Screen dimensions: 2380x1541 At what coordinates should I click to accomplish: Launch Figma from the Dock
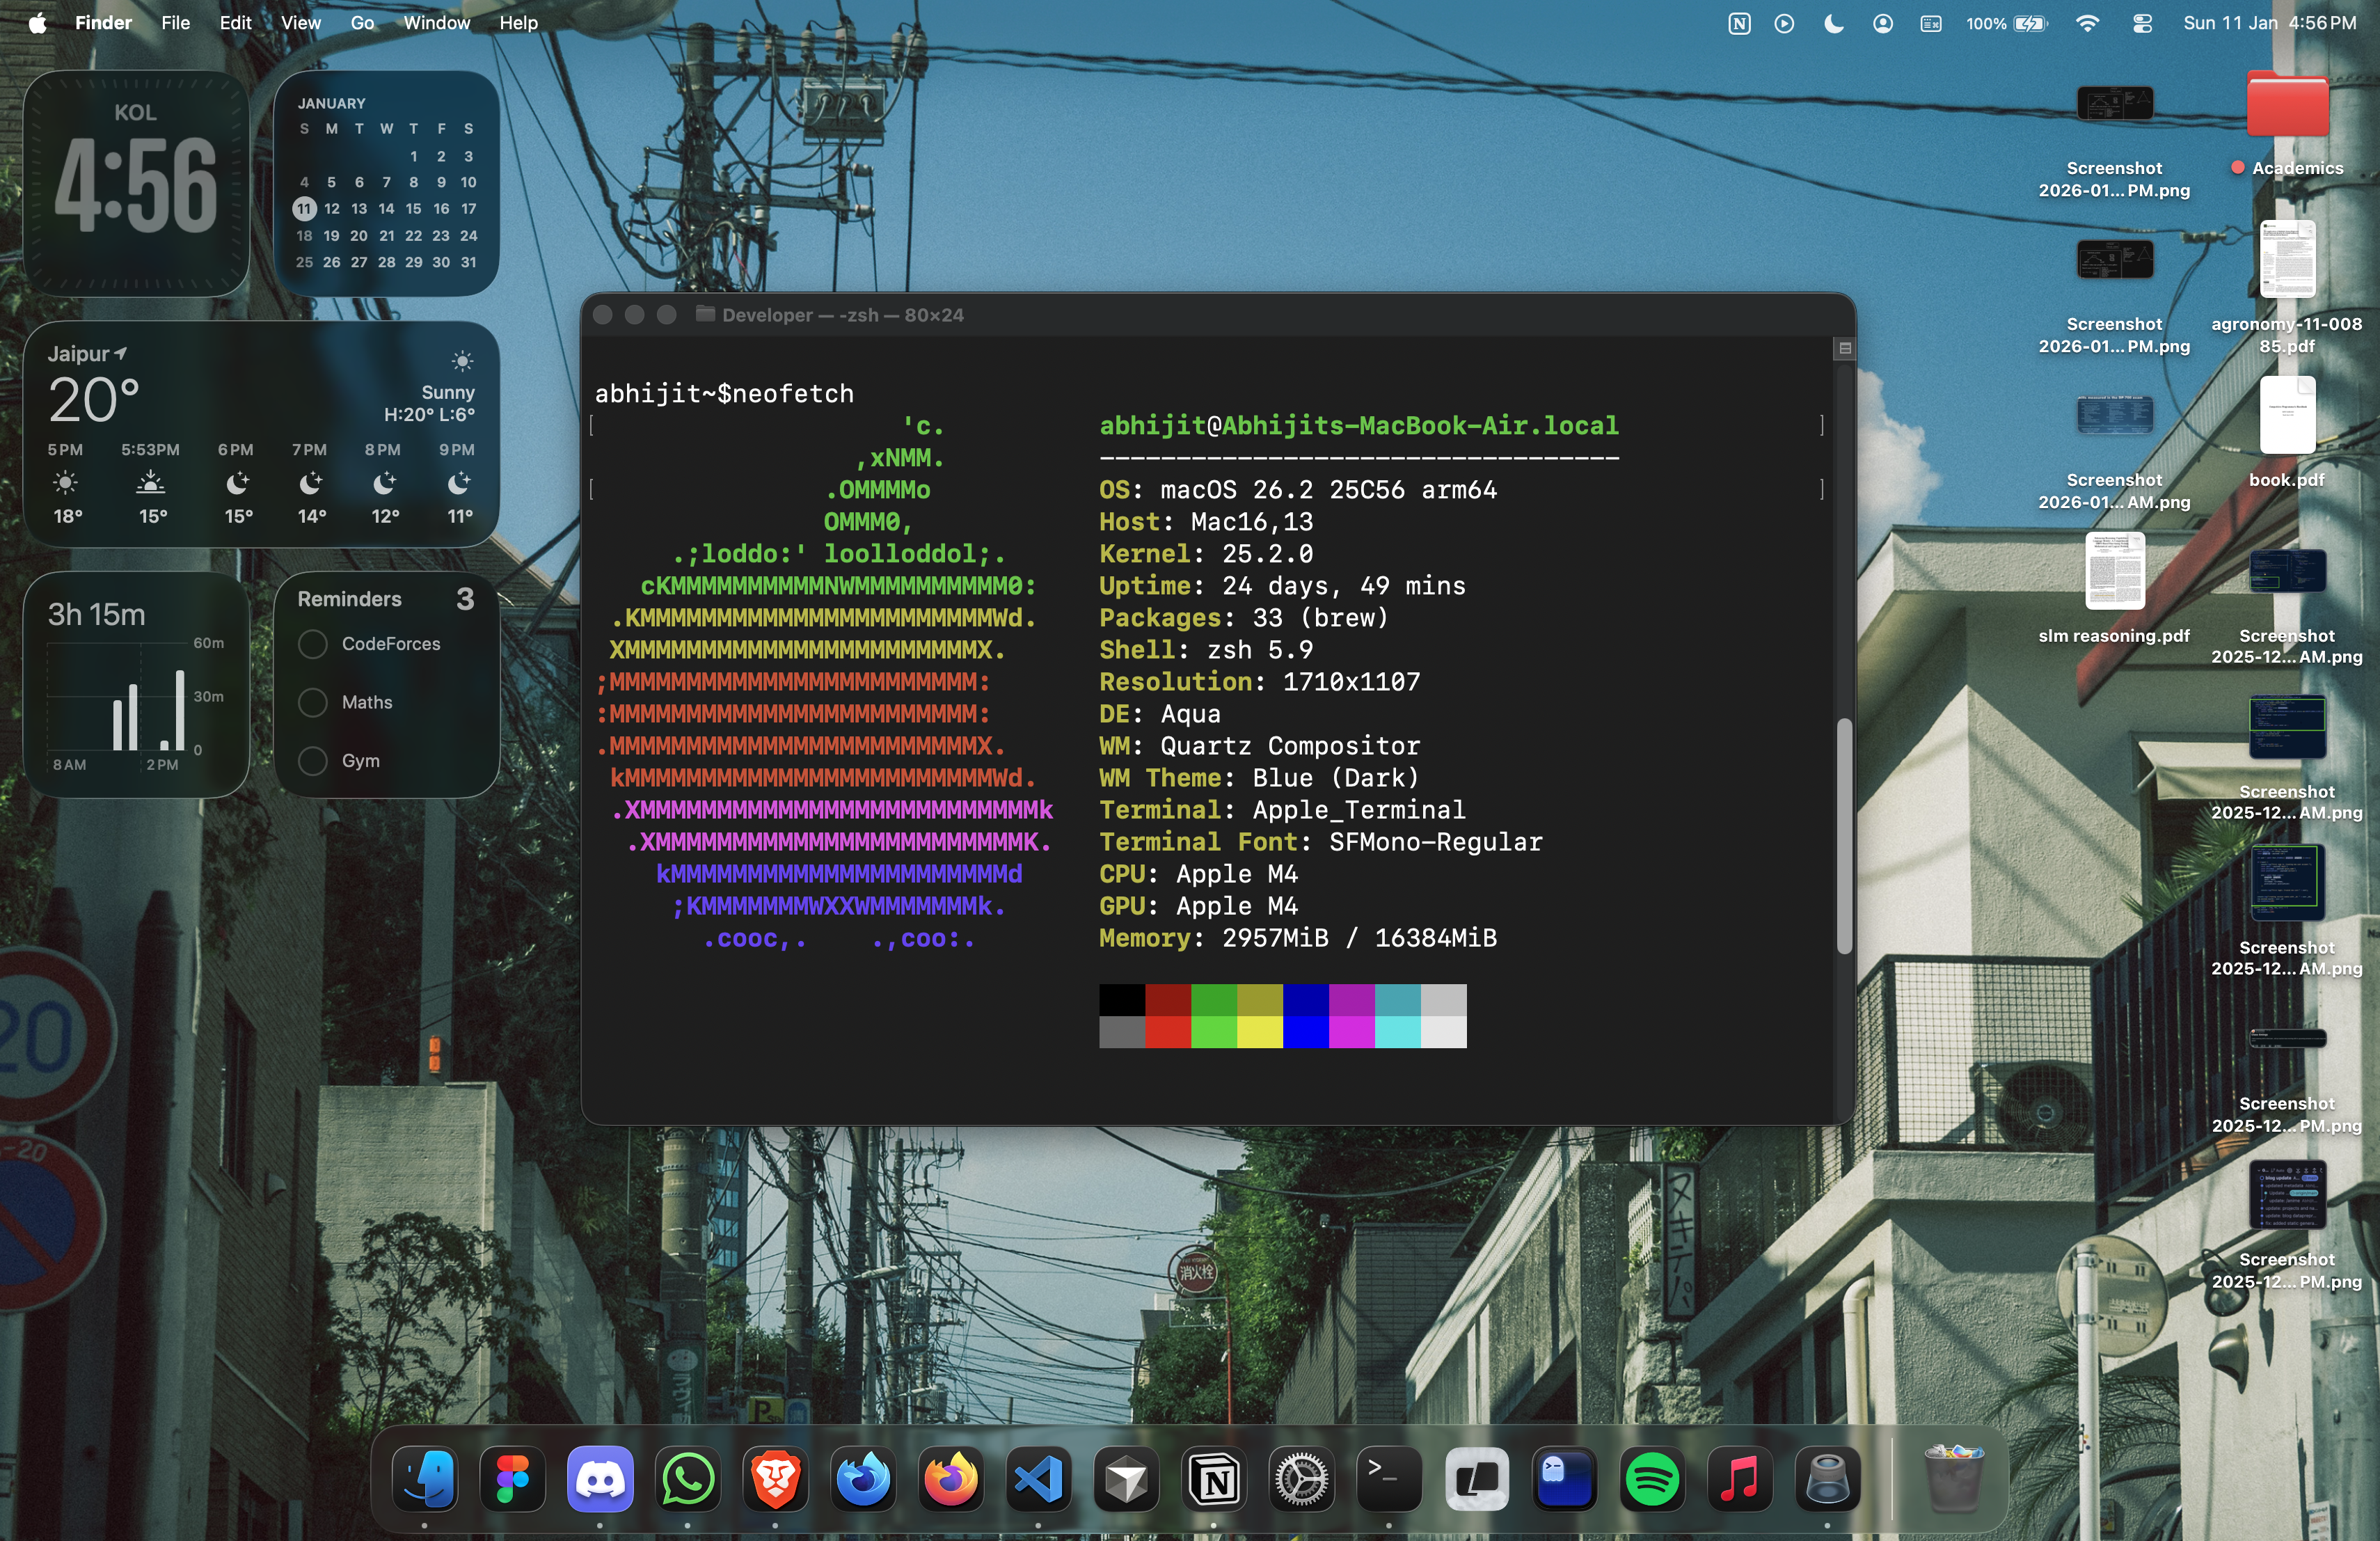[x=512, y=1479]
